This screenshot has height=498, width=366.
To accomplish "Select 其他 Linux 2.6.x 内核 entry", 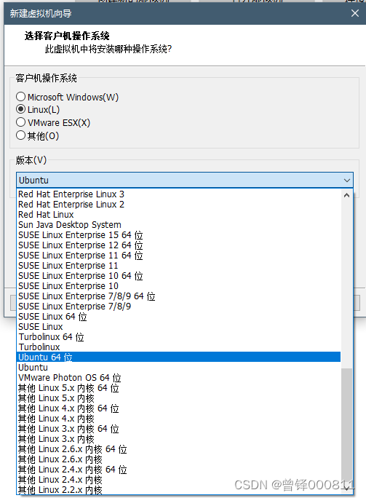I will [x=178, y=459].
